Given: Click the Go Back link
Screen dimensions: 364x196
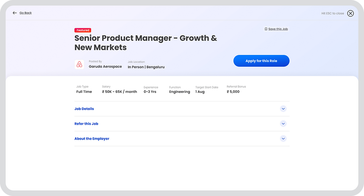Looking at the screenshot, I should point(26,13).
